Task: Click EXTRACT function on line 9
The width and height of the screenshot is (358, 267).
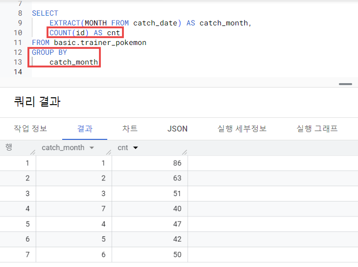Action: 65,23
